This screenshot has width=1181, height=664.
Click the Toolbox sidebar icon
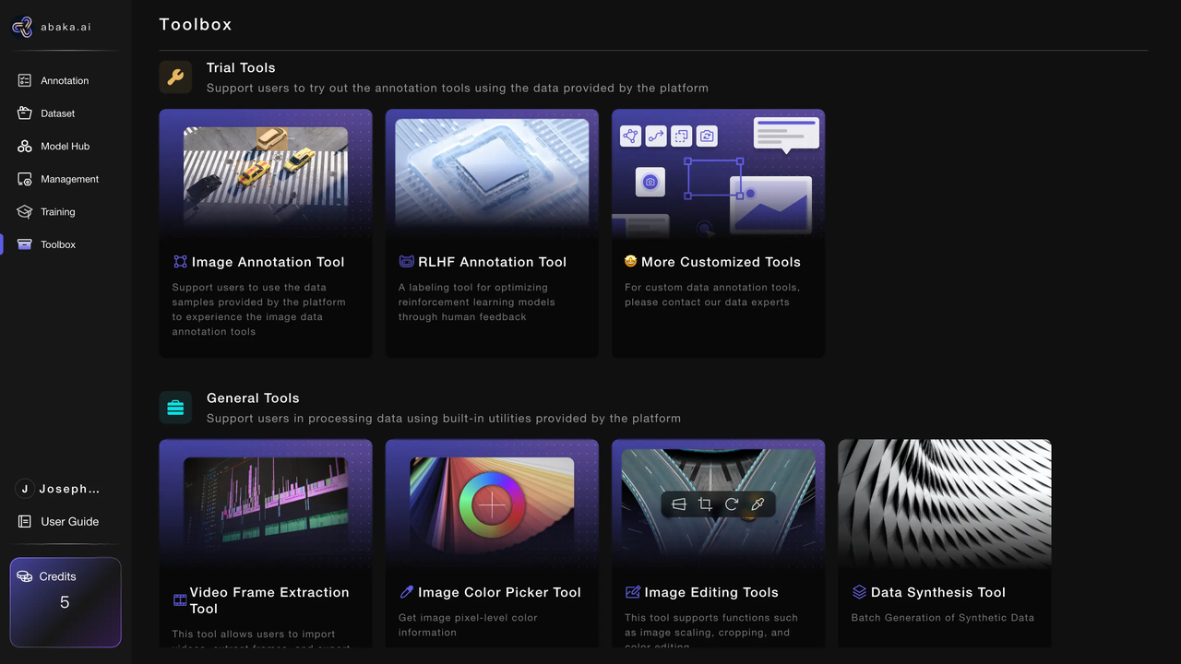coord(25,244)
